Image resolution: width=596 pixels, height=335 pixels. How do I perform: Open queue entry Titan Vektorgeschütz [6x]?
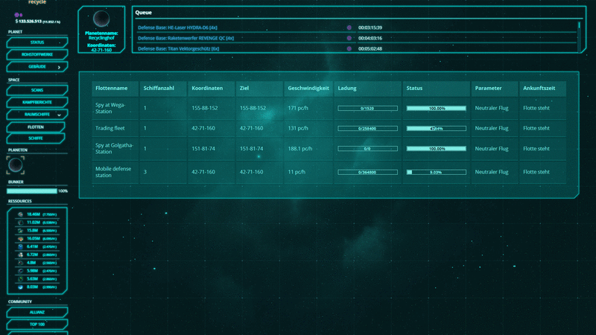(x=178, y=48)
